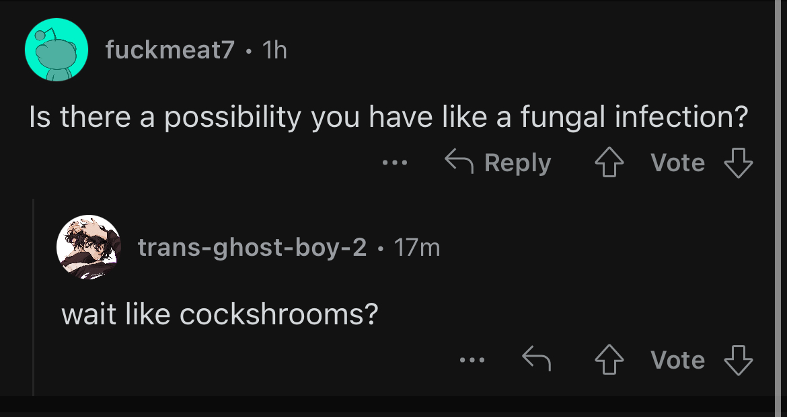Visit the trans-ghost-boy-2 username link
The height and width of the screenshot is (417, 787).
tap(252, 247)
